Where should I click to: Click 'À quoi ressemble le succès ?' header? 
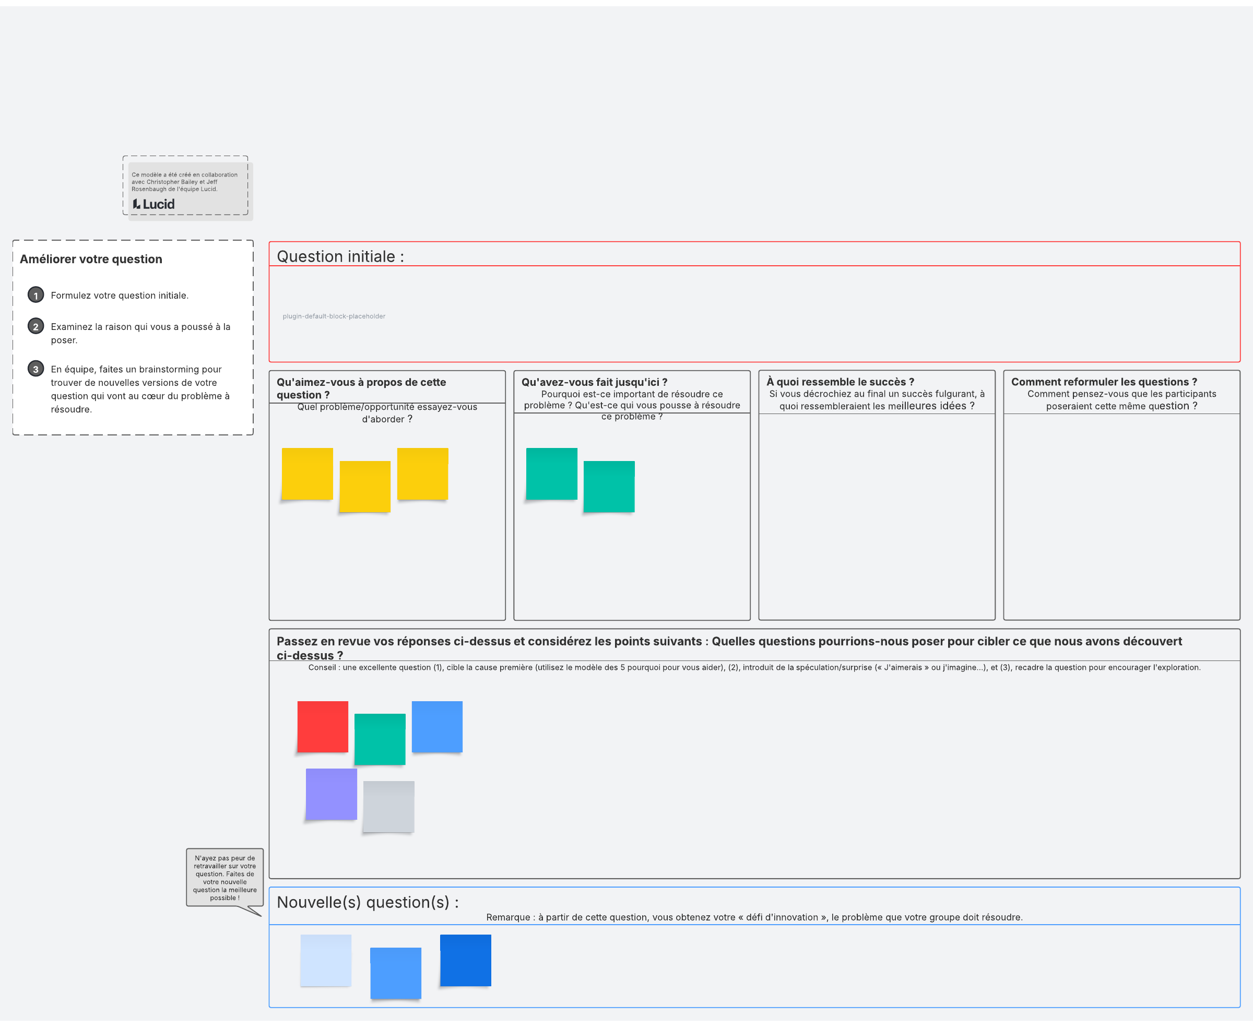(x=840, y=382)
